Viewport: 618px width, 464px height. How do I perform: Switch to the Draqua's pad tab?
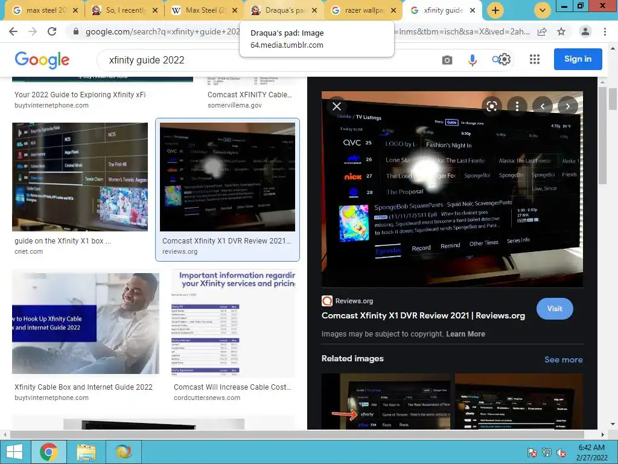click(279, 10)
